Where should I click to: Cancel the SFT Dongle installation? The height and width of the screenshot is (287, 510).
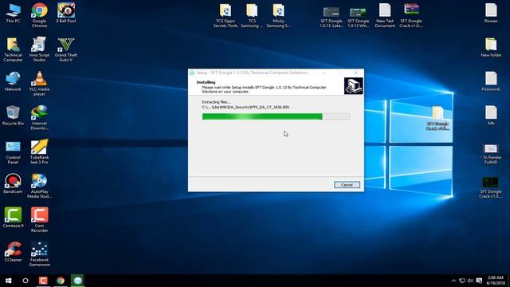(347, 185)
